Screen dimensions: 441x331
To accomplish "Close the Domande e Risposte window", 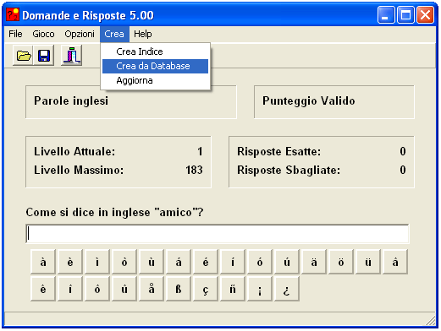I will [x=426, y=15].
